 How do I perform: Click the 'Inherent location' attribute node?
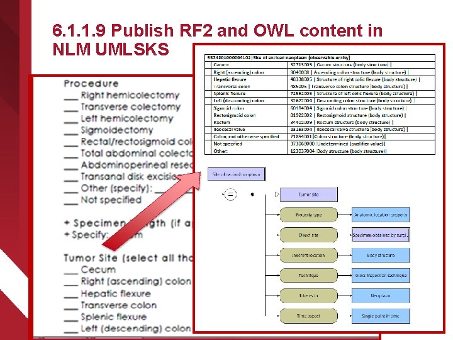[308, 255]
